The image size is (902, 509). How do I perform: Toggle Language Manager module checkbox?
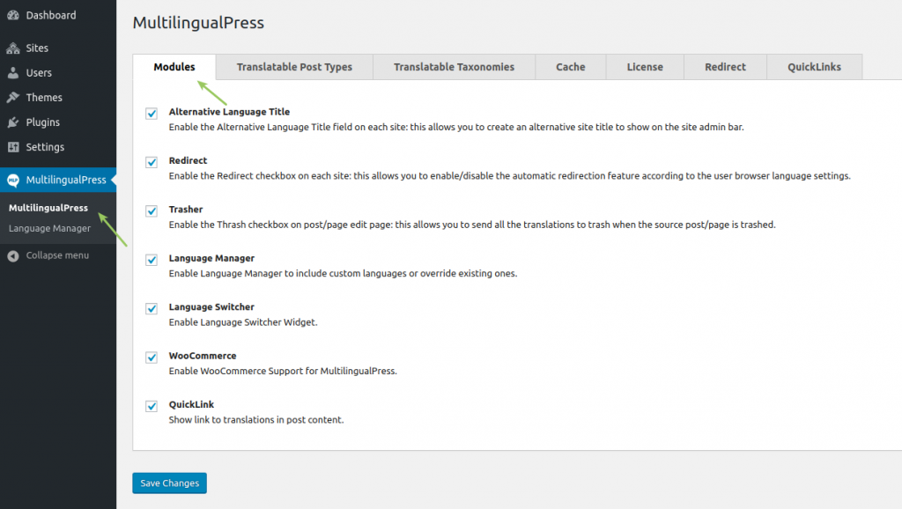152,260
